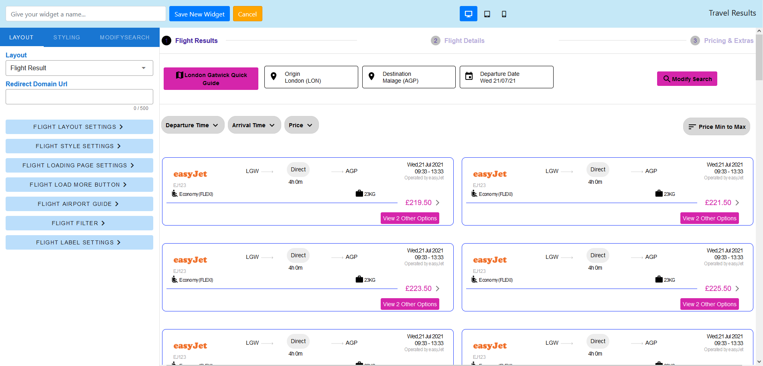Click the chevron beside the £219.50 price
The image size is (763, 366).
438,203
